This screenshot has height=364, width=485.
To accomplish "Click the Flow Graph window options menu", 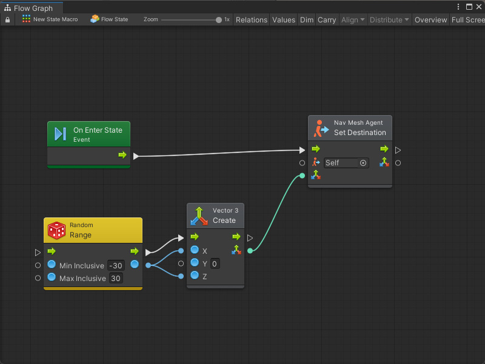I will [x=458, y=7].
